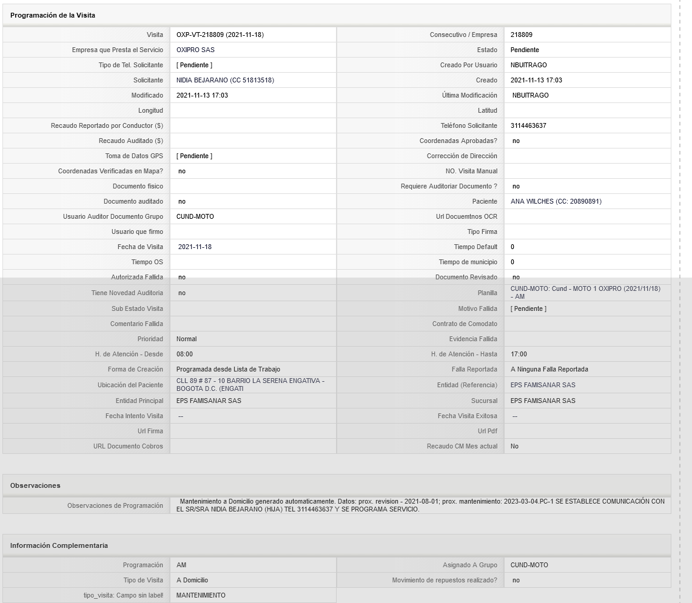
Task: Click the Fecha de Visita value 2021-11-18
Action: click(195, 247)
